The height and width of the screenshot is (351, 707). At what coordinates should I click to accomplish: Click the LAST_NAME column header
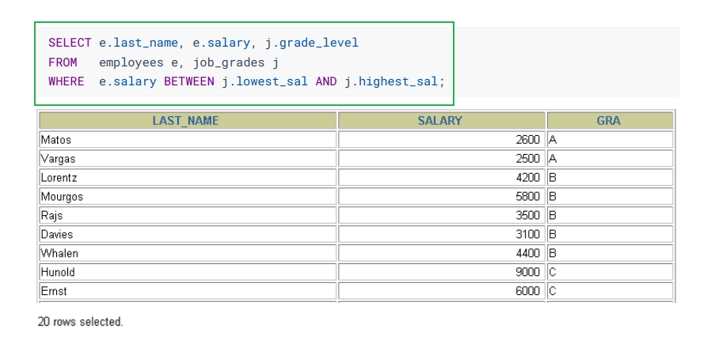tap(188, 121)
